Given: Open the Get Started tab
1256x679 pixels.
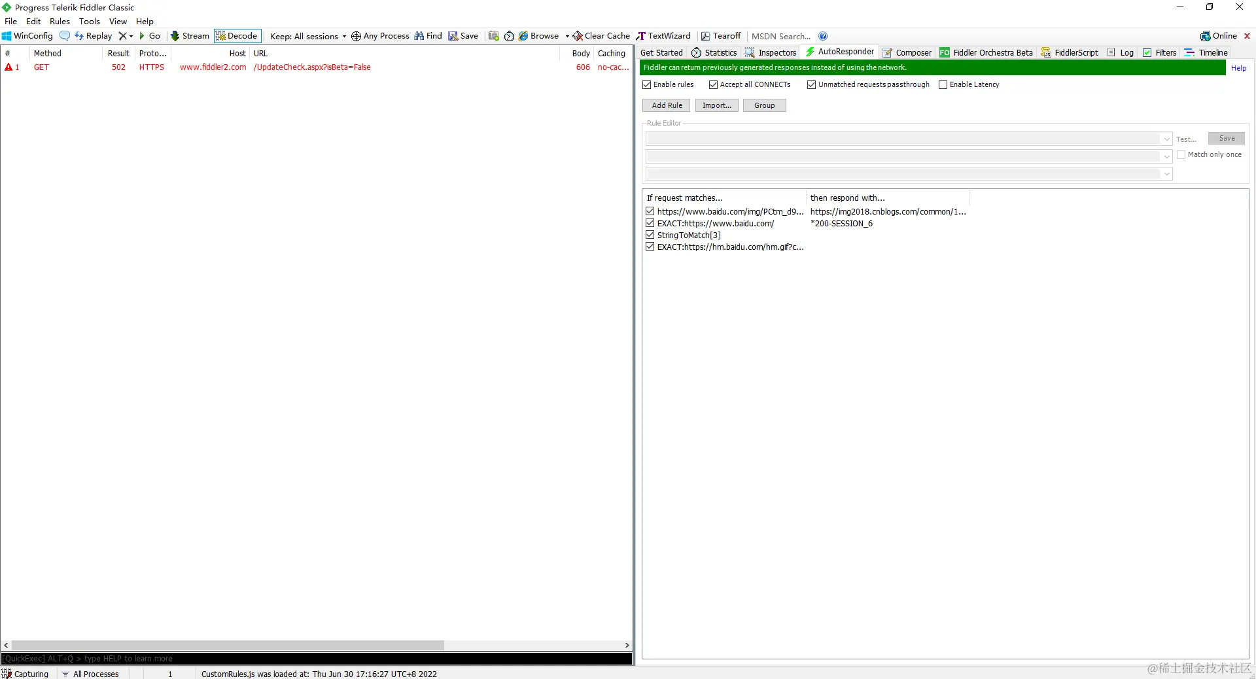Looking at the screenshot, I should (661, 52).
